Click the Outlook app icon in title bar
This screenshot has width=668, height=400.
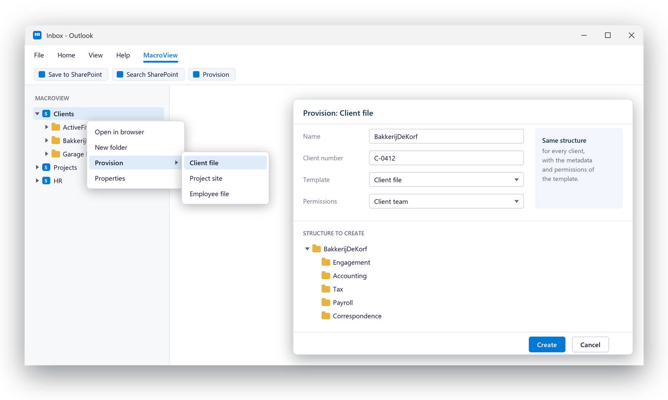click(x=37, y=35)
